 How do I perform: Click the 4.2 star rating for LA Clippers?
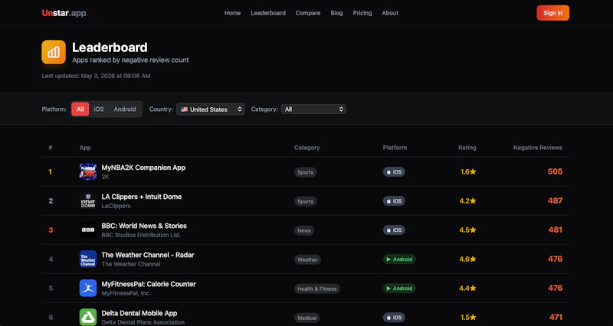[467, 200]
